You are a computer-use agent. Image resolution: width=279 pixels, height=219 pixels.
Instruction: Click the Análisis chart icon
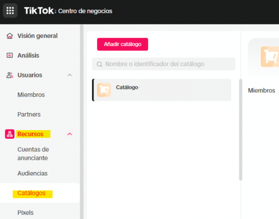point(10,56)
